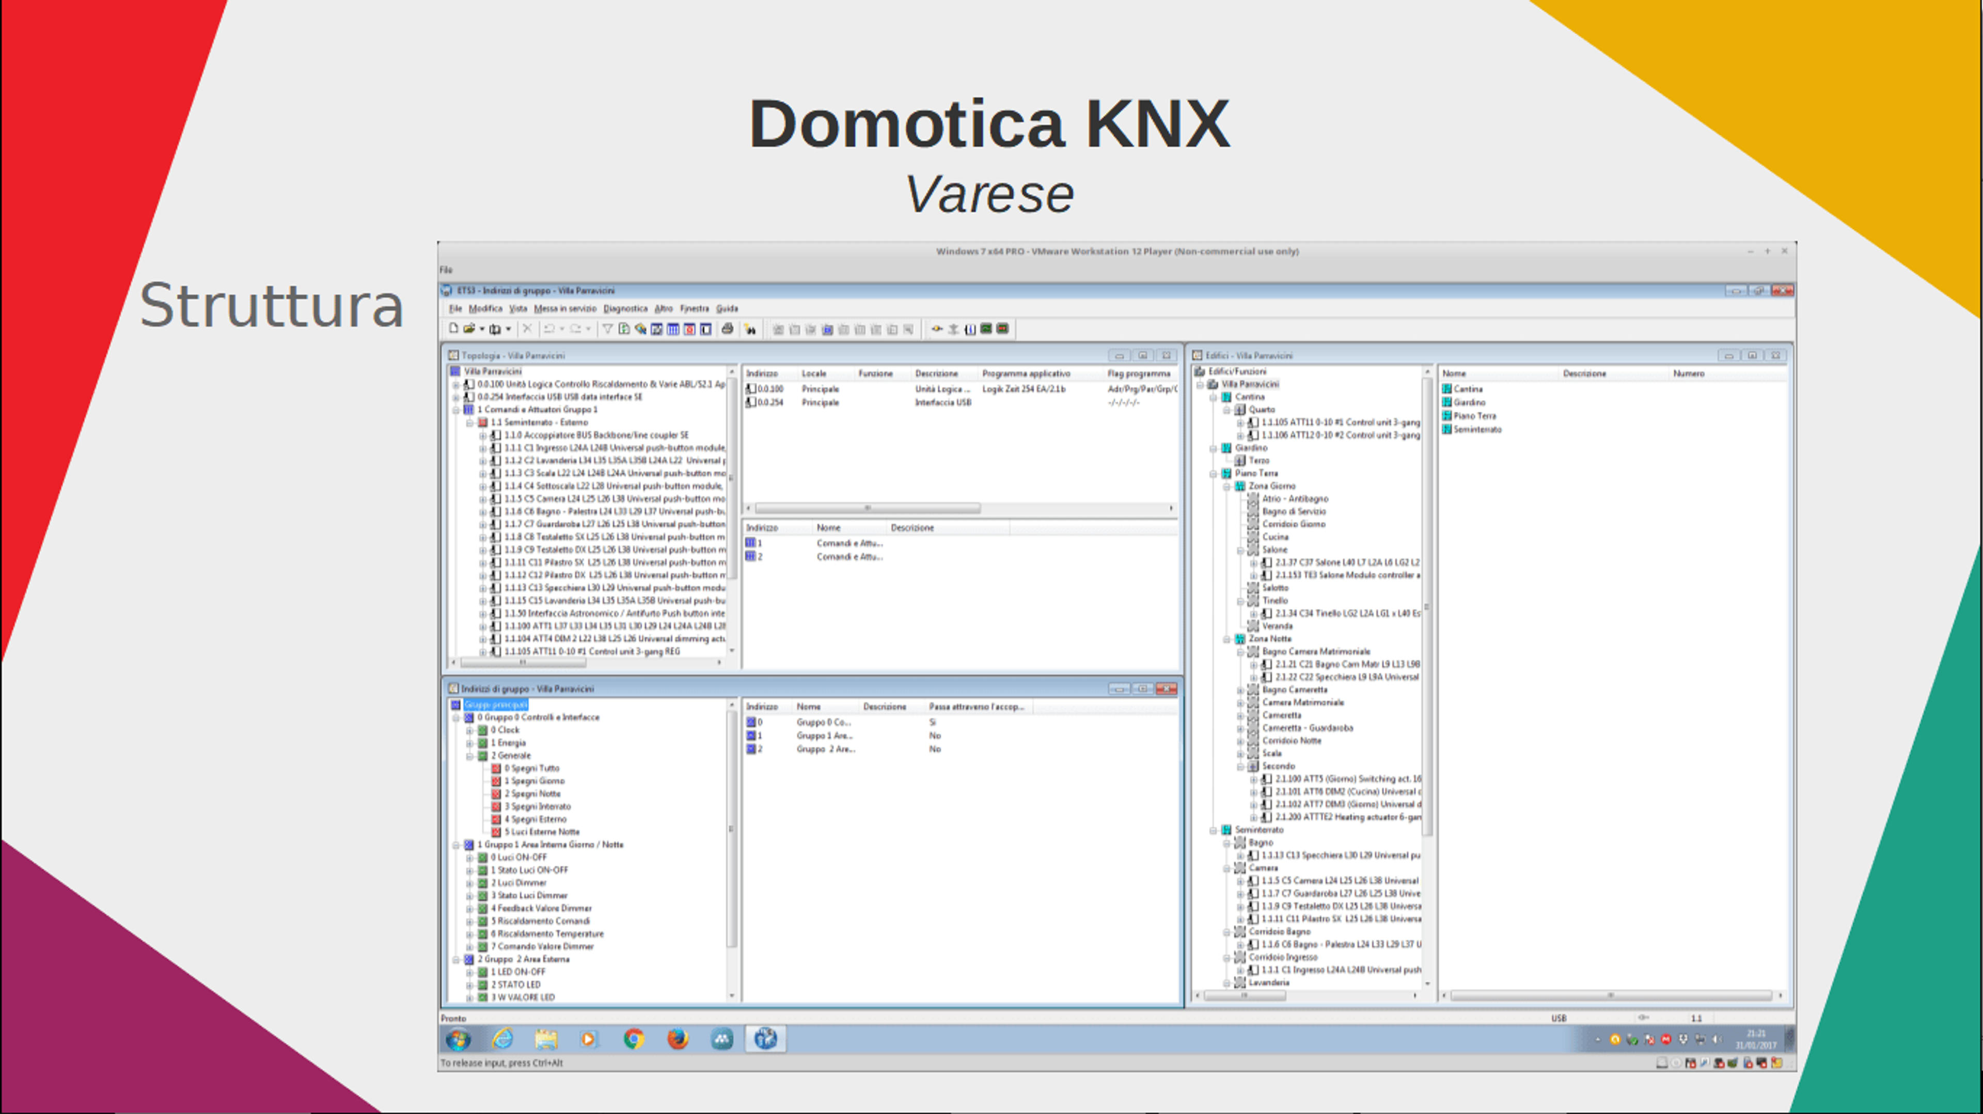1983x1114 pixels.
Task: Click the funnel filter toolbar icon
Action: coord(607,329)
